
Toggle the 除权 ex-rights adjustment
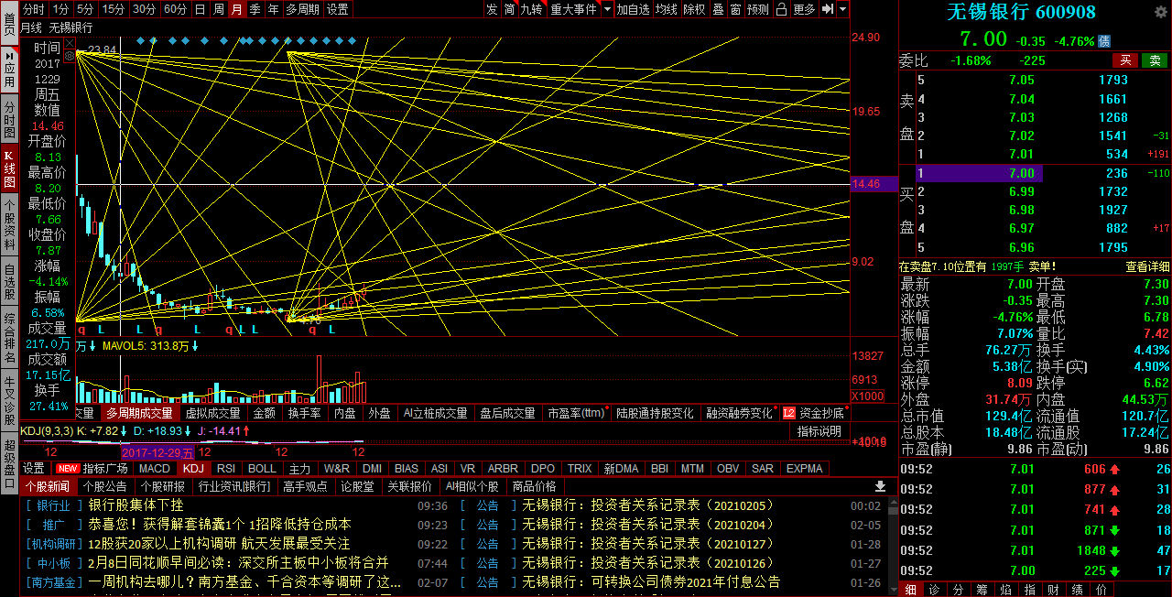pos(694,9)
